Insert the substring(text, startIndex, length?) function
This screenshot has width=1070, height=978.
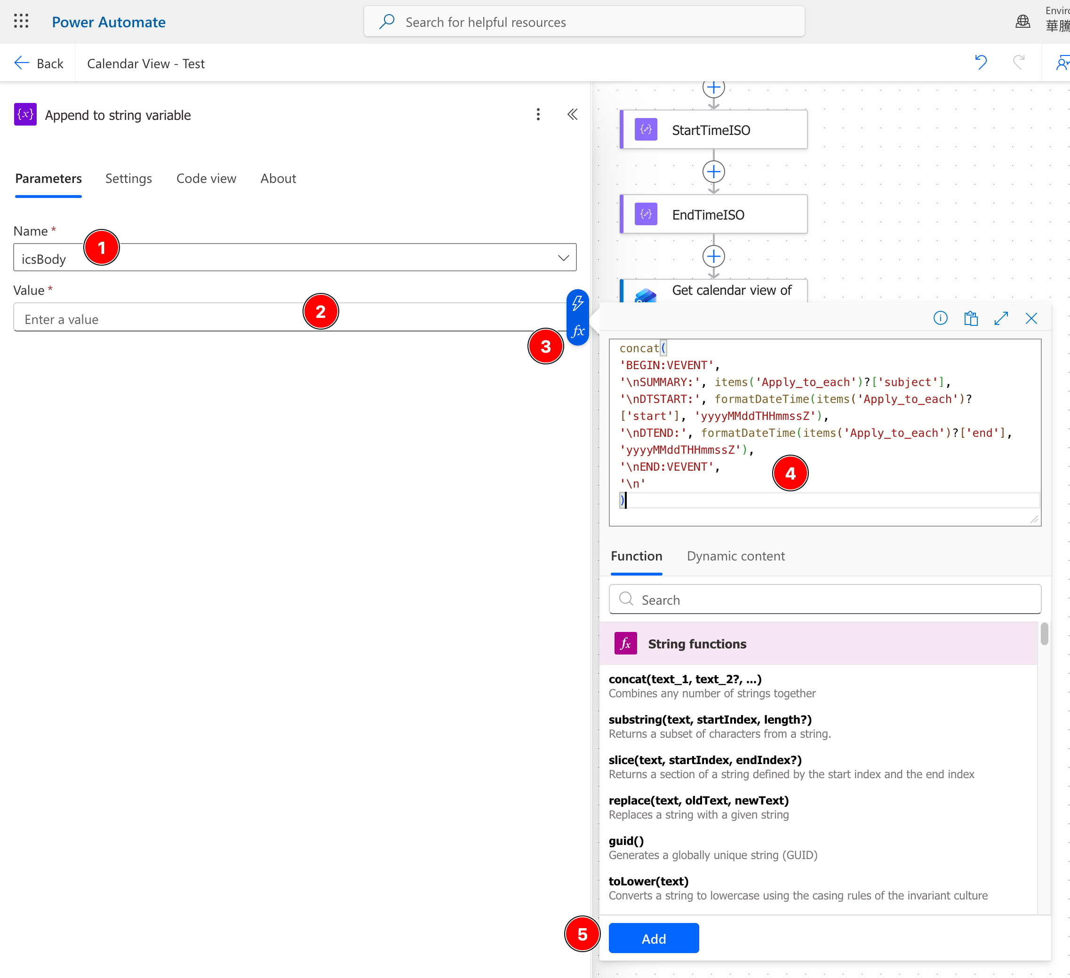(818, 726)
